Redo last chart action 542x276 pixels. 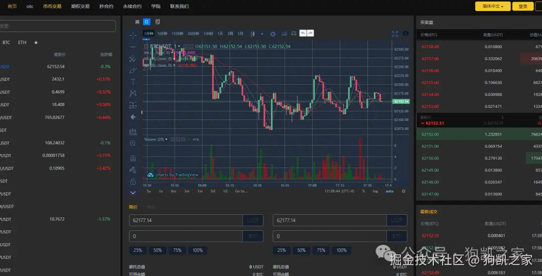click(311, 33)
